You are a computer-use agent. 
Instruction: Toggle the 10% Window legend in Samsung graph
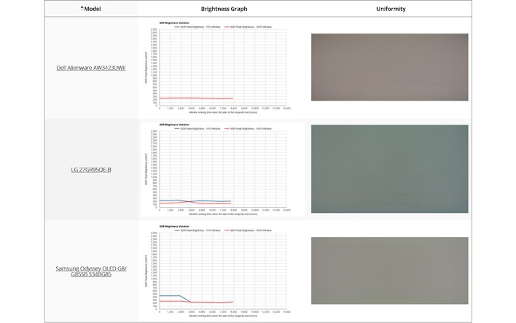pyautogui.click(x=198, y=230)
